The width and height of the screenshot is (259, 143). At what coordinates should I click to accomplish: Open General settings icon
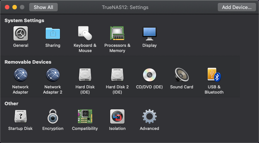[x=21, y=33]
